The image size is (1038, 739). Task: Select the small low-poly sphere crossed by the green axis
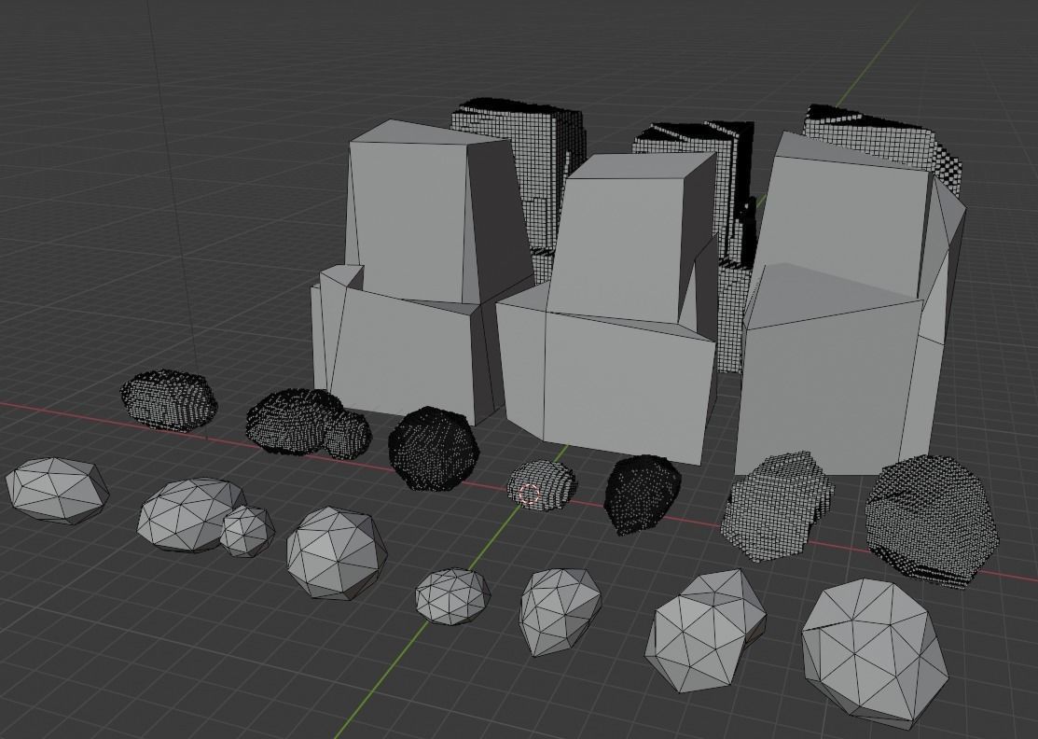[x=453, y=596]
